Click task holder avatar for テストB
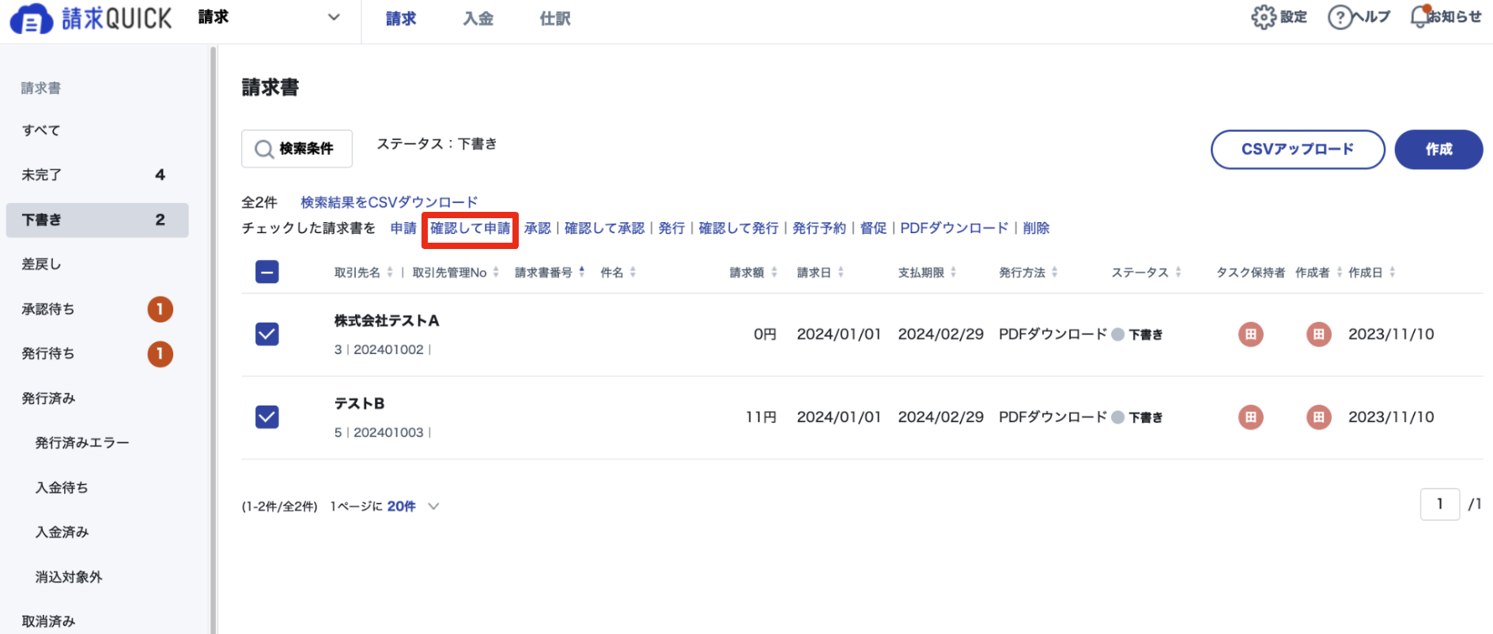Screen dimensions: 1493x634 [x=1250, y=417]
